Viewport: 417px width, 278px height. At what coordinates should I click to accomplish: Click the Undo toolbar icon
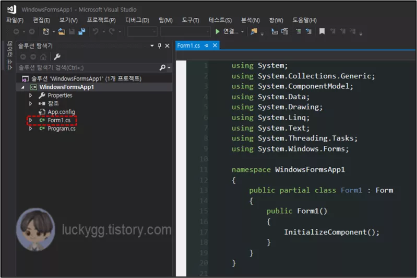pyautogui.click(x=96, y=32)
